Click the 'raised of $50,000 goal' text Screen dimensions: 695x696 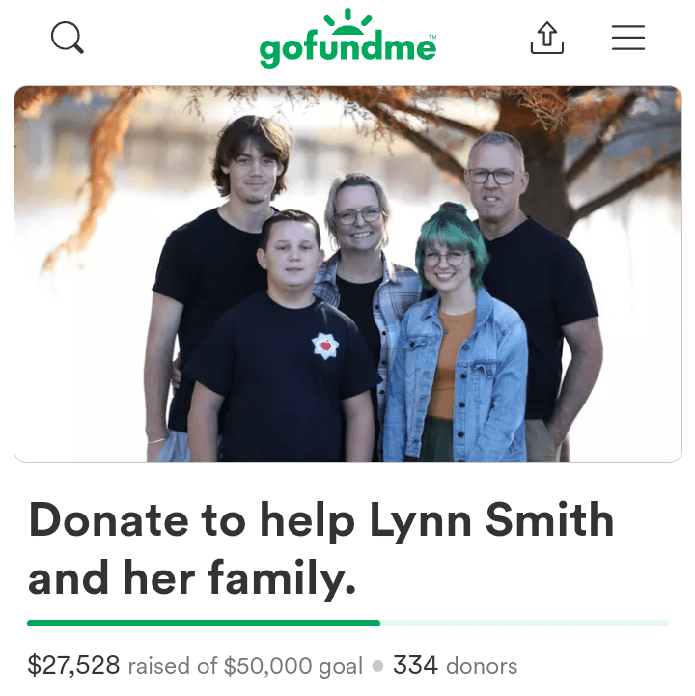pos(245,666)
